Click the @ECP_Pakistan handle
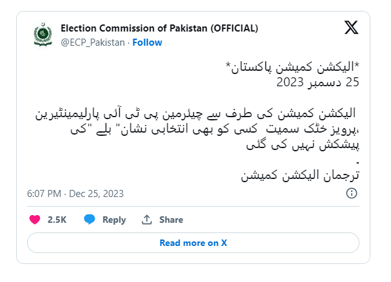 (93, 42)
